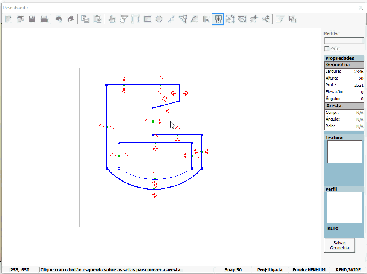Select the Circle drawing tool

pos(159,19)
